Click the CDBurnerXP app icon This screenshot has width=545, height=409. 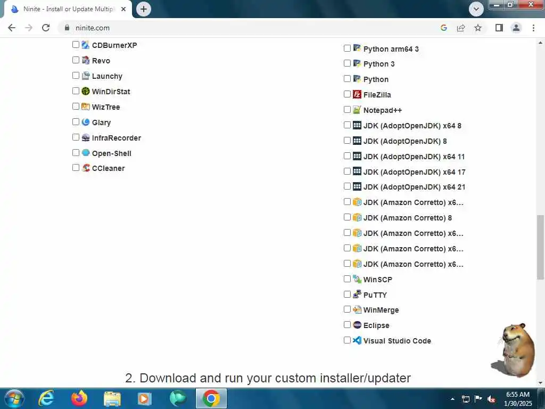coord(86,45)
